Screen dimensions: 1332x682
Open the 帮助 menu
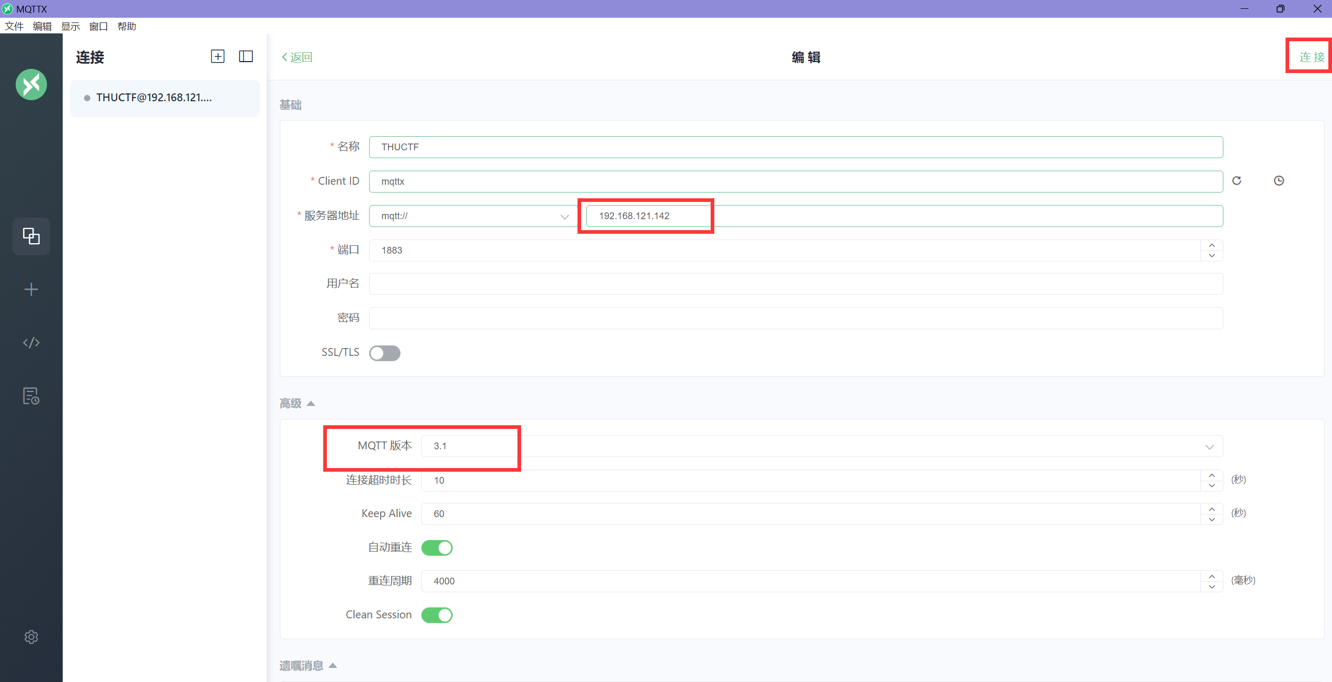(126, 26)
